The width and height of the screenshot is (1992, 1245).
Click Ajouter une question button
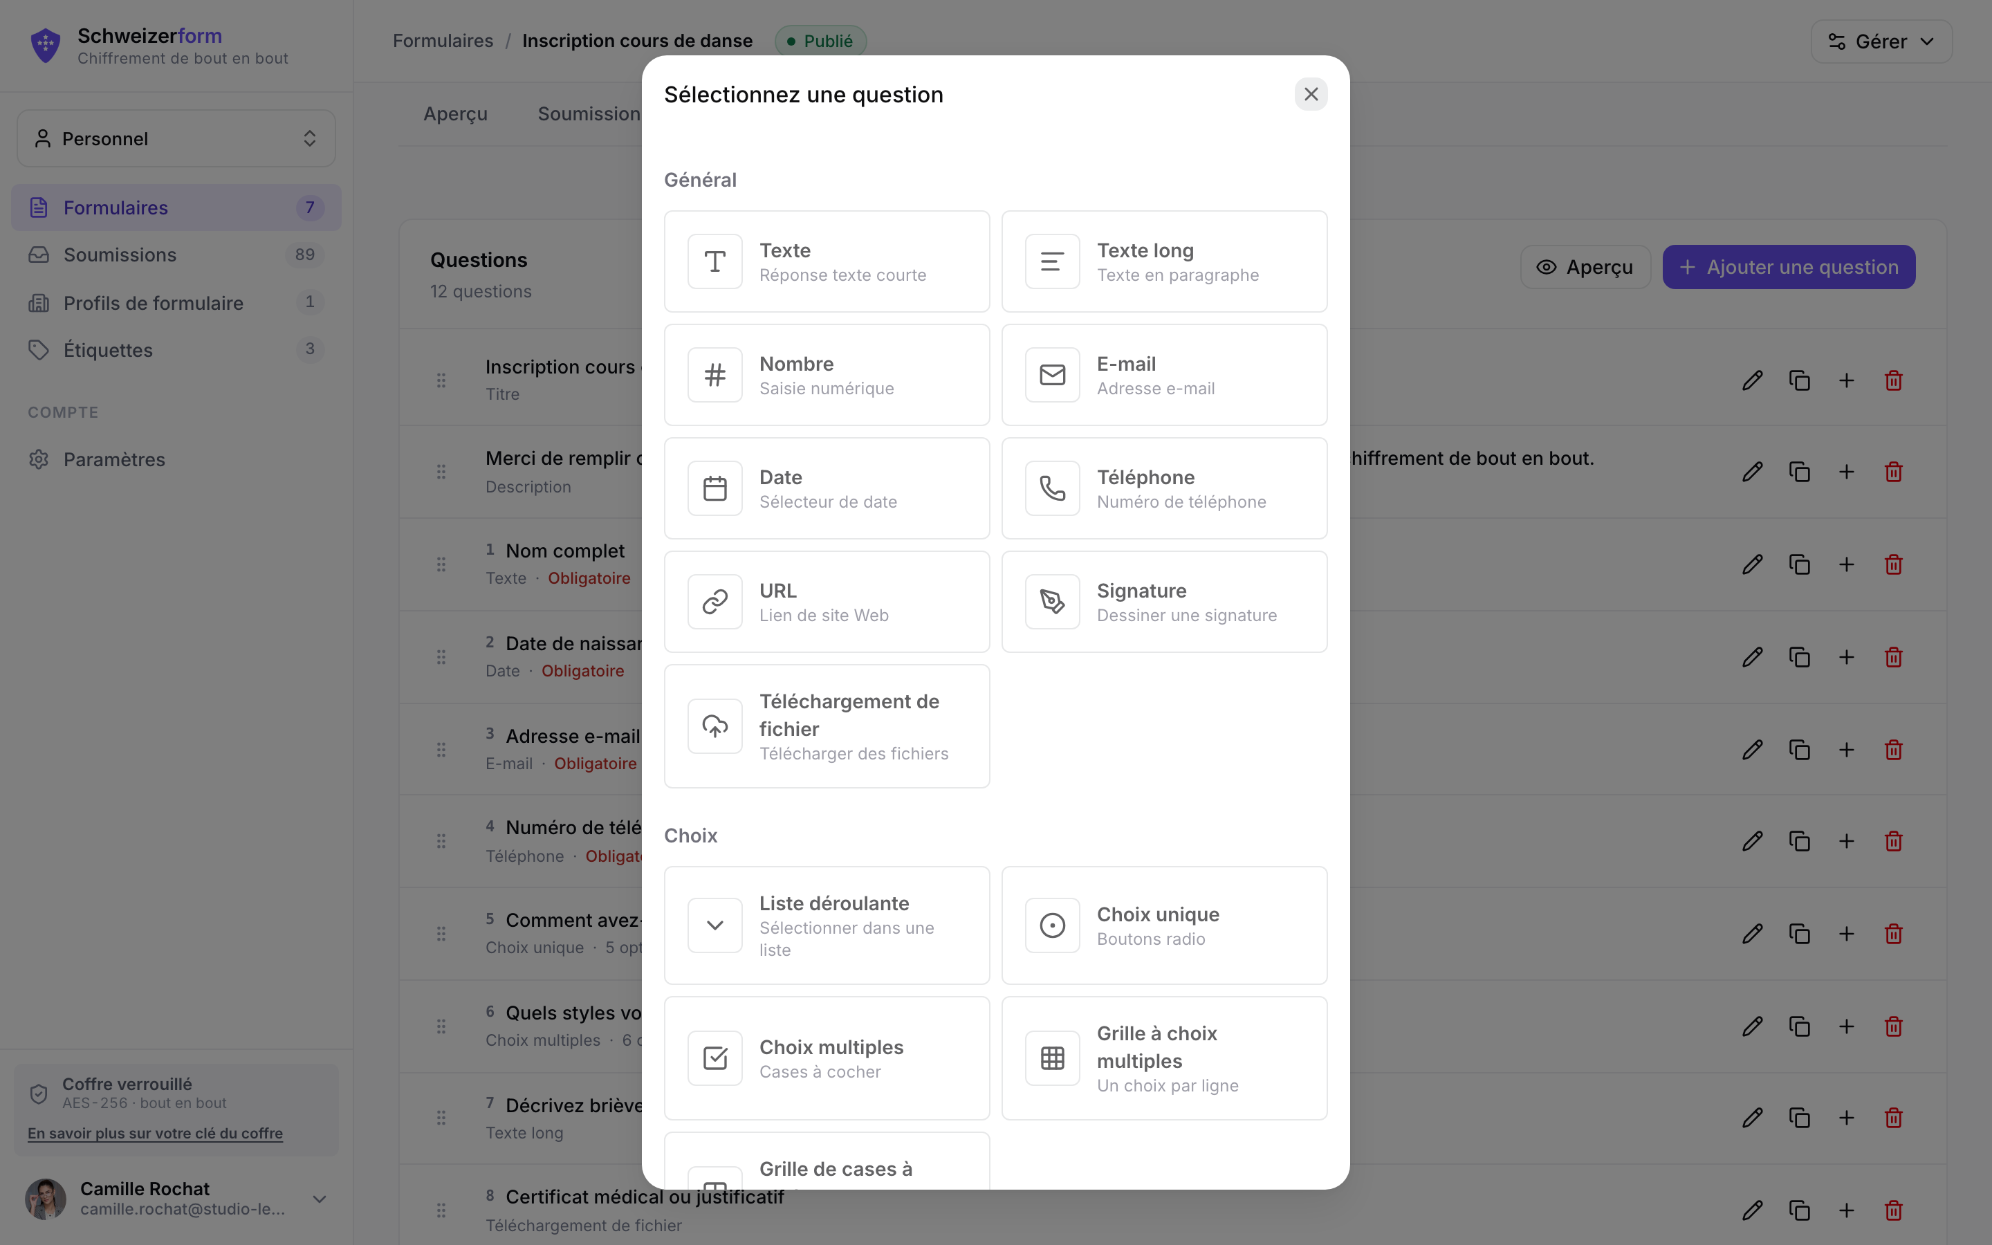(x=1789, y=267)
